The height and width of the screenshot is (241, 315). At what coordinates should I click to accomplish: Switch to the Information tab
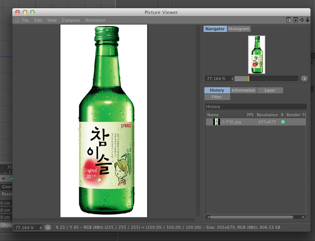coord(243,90)
